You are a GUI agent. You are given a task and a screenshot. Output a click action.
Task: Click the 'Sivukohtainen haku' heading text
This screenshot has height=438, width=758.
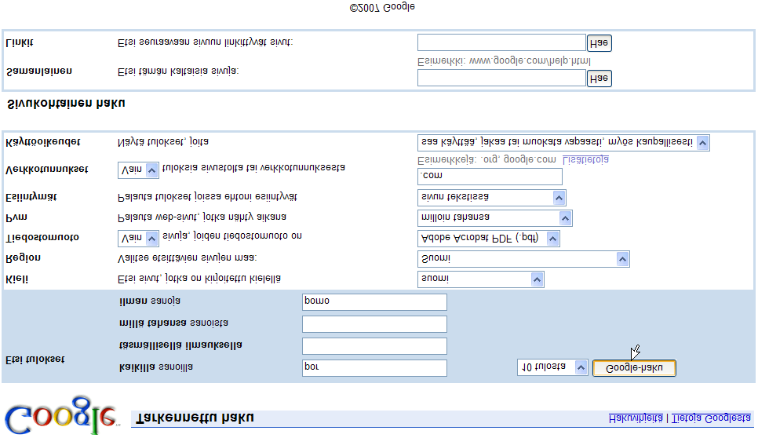[66, 104]
